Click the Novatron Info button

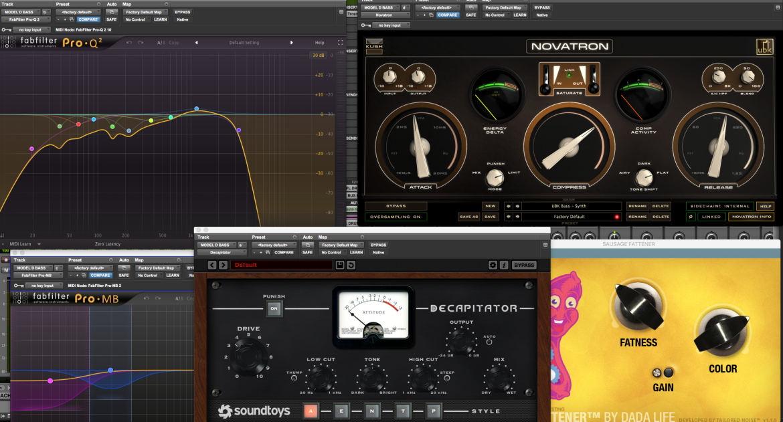click(751, 217)
